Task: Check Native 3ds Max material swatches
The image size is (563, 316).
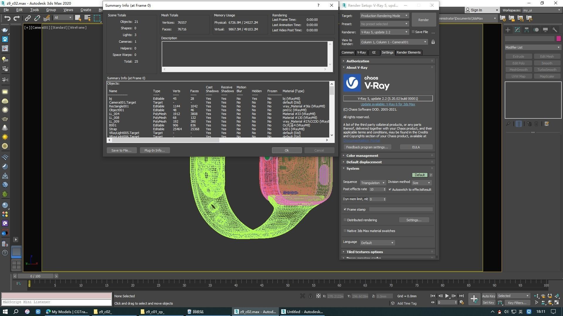Action: 345,231
